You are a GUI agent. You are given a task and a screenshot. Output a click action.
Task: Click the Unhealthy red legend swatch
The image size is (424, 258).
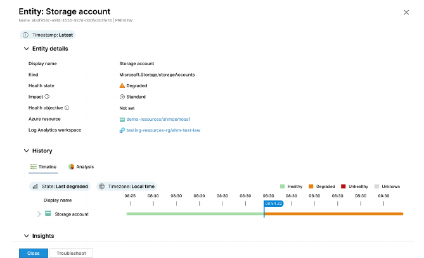pos(344,186)
